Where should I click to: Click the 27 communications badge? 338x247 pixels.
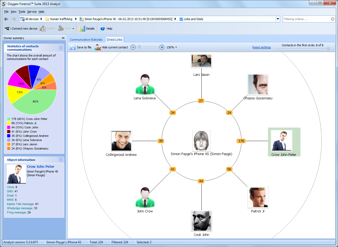[x=201, y=101]
